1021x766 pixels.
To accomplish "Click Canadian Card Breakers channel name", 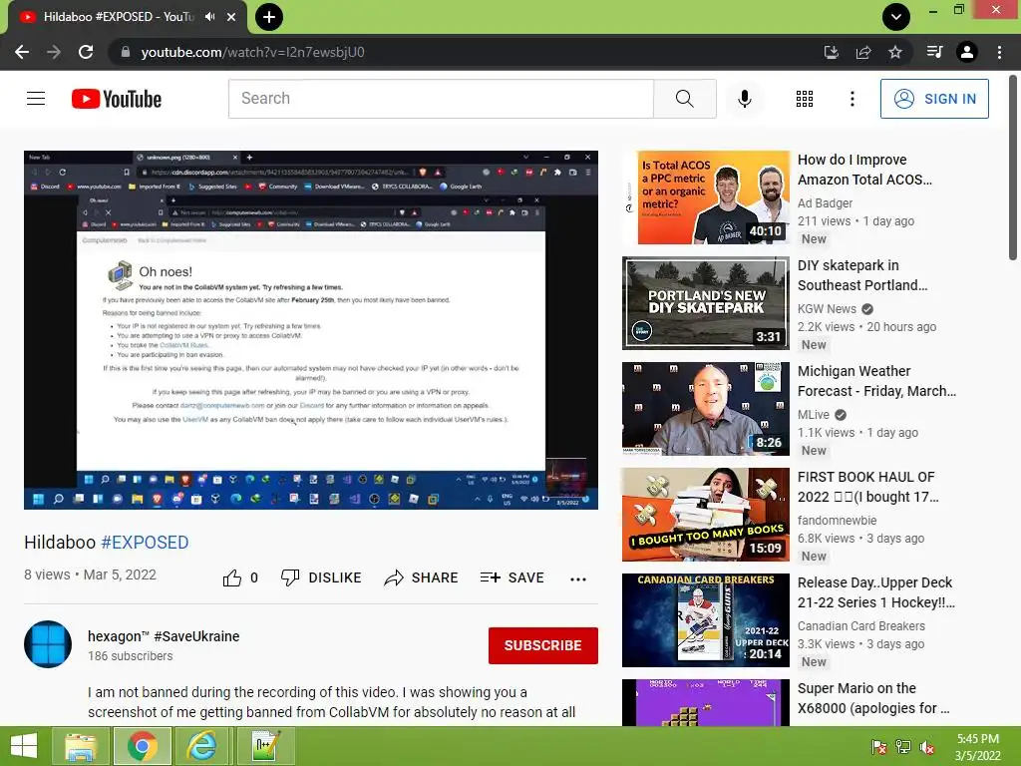I will tap(860, 626).
